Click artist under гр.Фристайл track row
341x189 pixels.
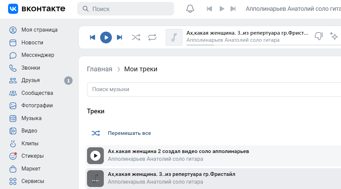[x=155, y=182]
